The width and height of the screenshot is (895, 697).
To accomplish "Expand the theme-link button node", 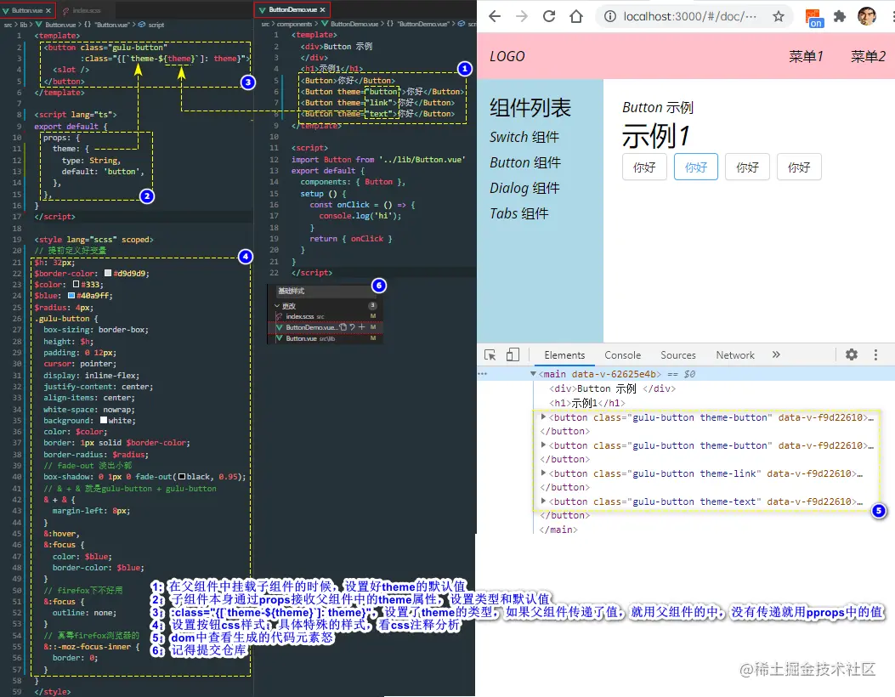I will pyautogui.click(x=543, y=473).
